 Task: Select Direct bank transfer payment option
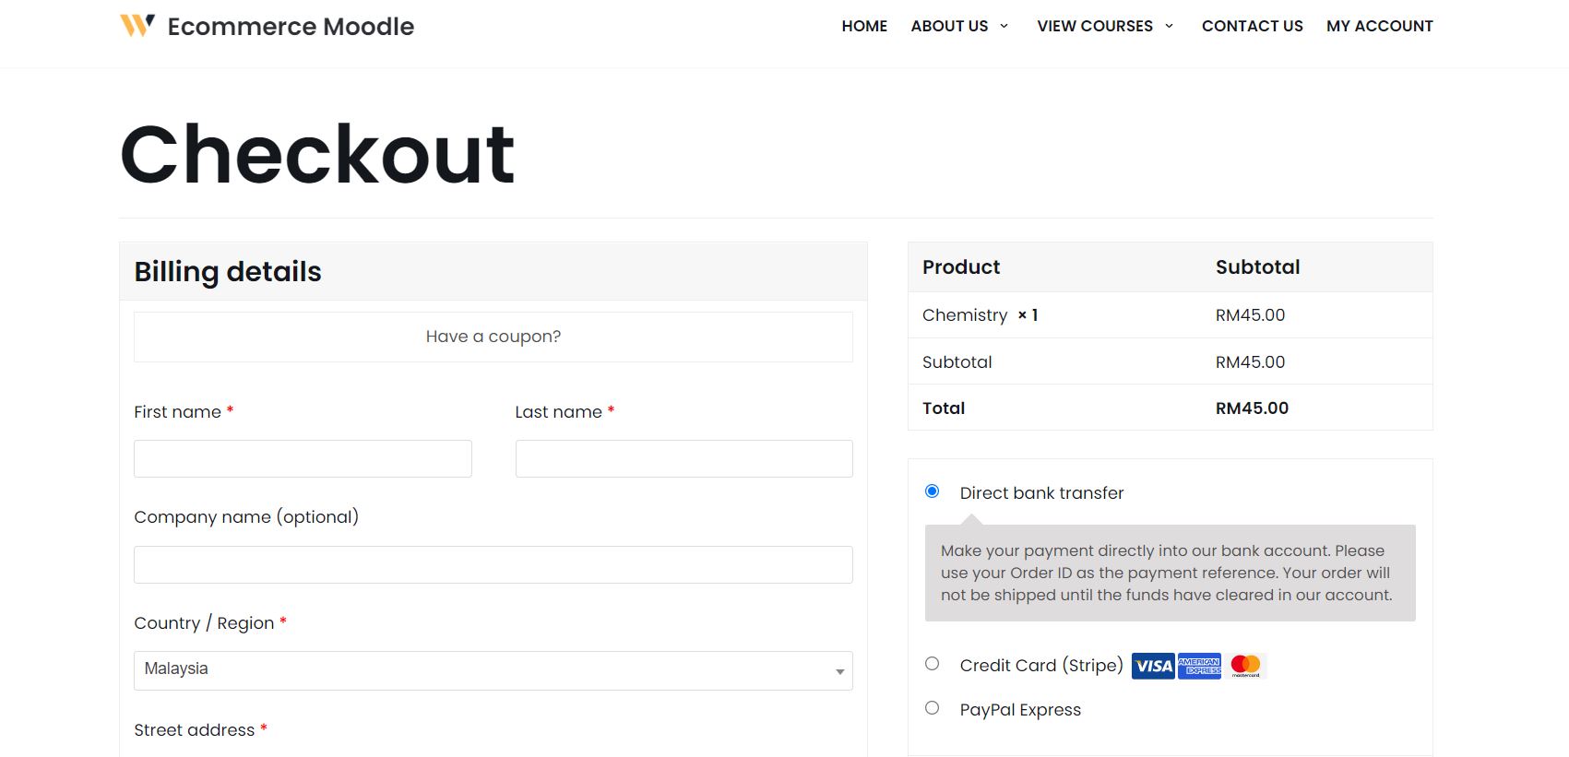933,491
